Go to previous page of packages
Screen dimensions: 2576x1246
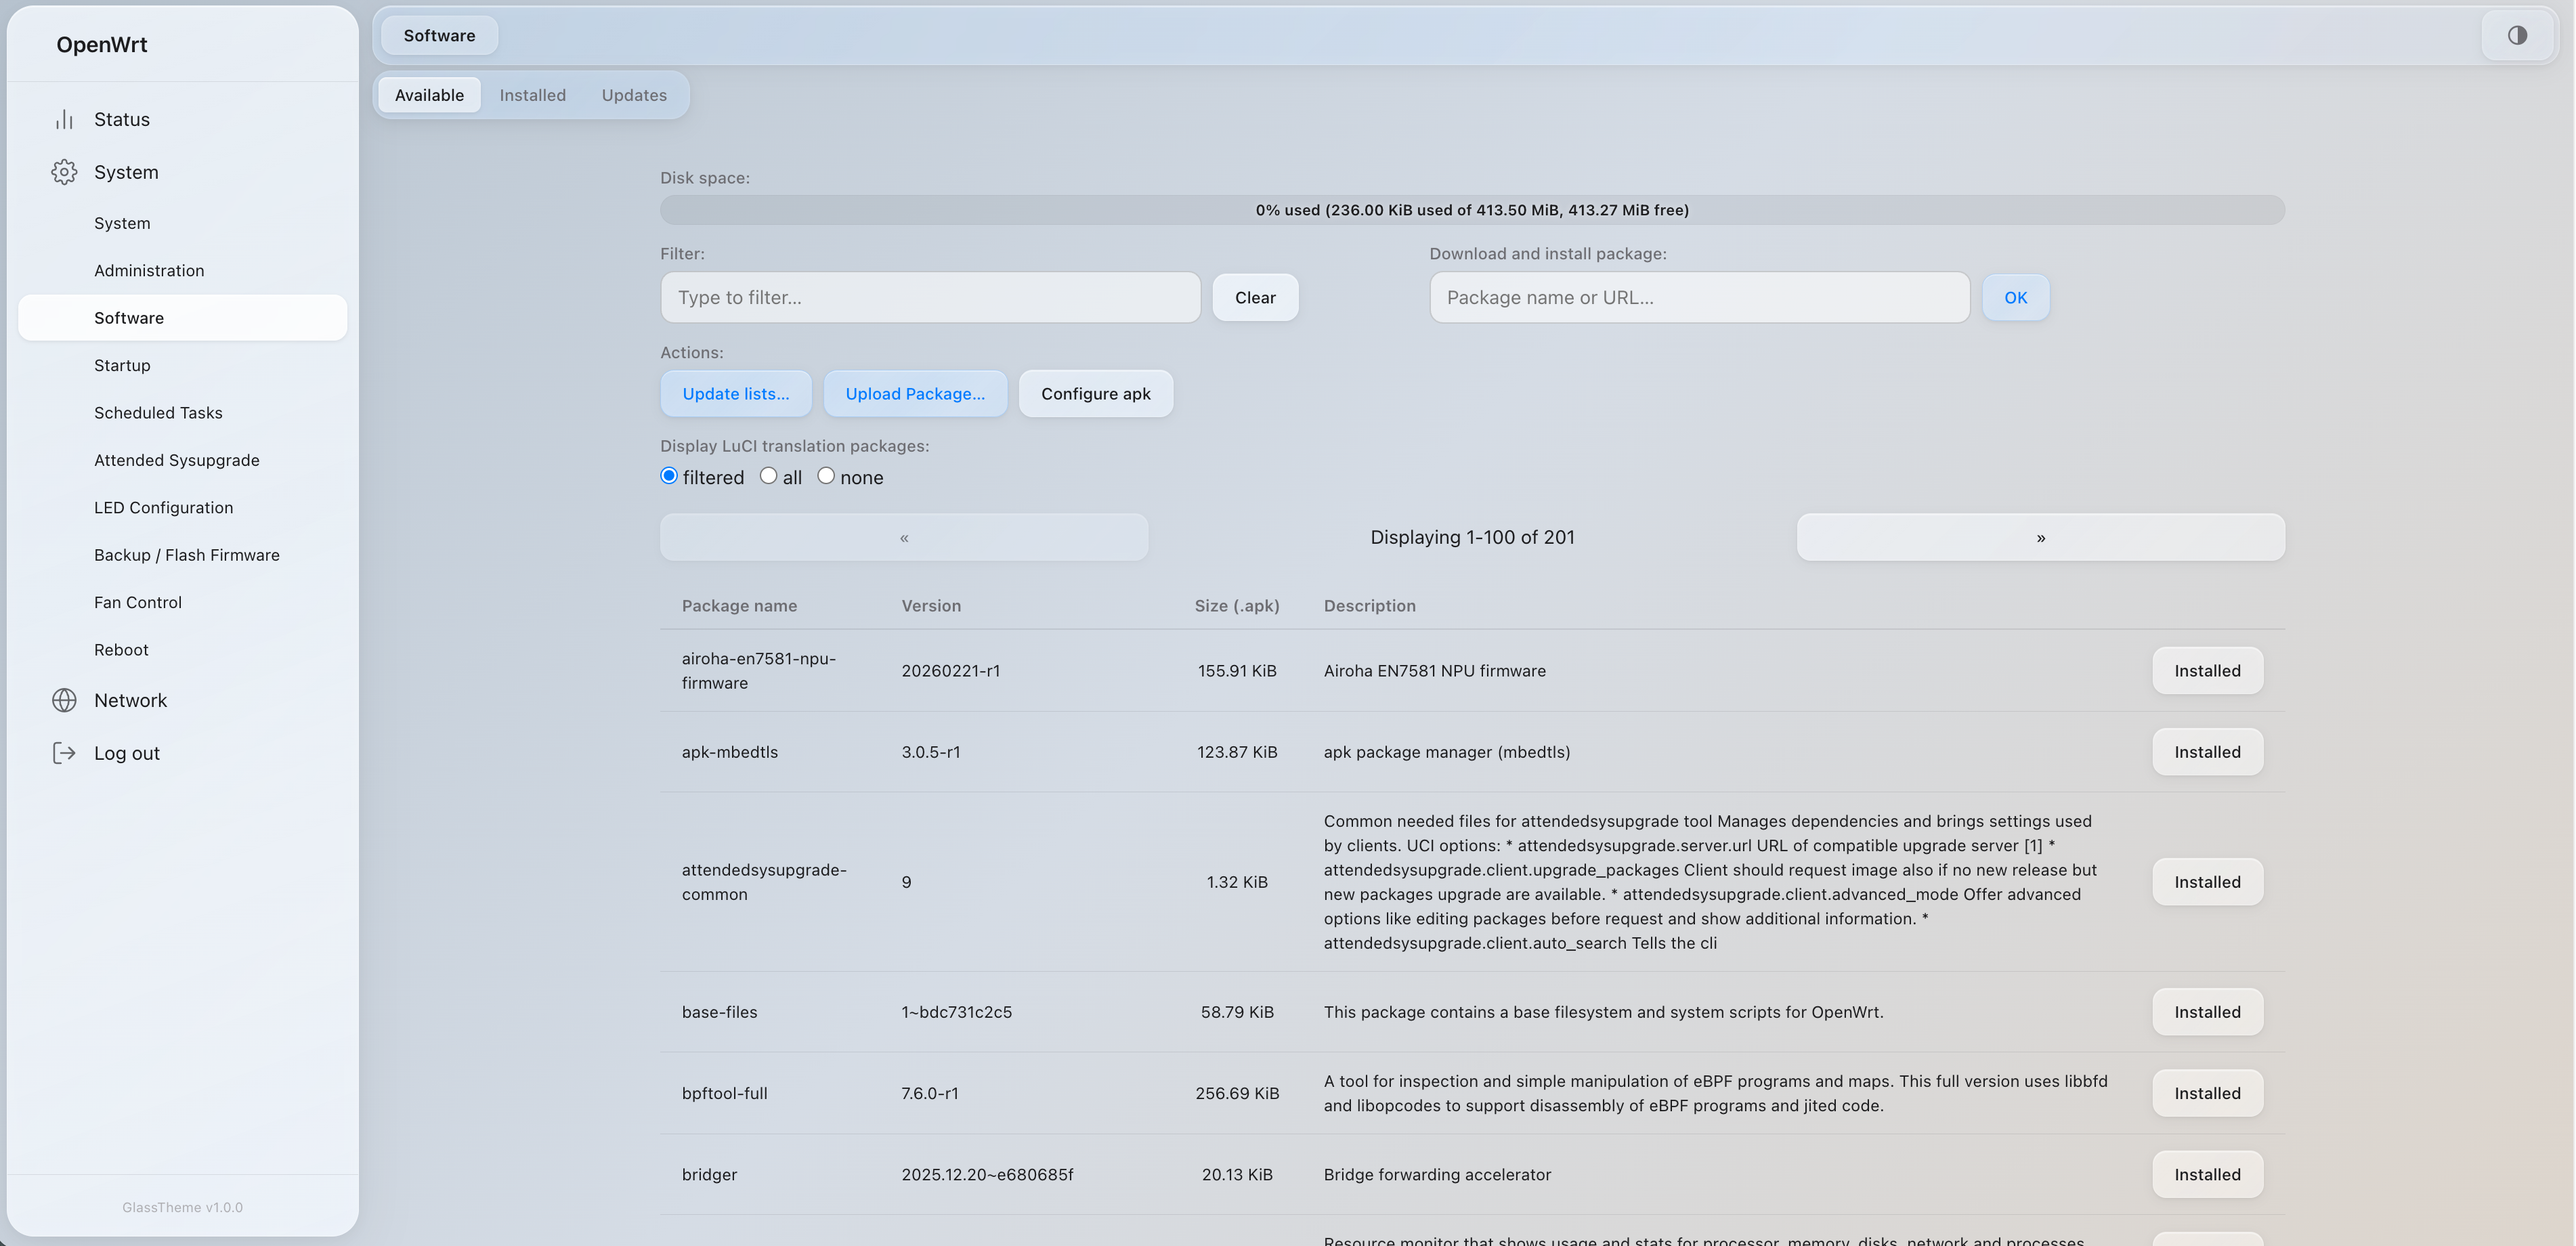click(904, 538)
